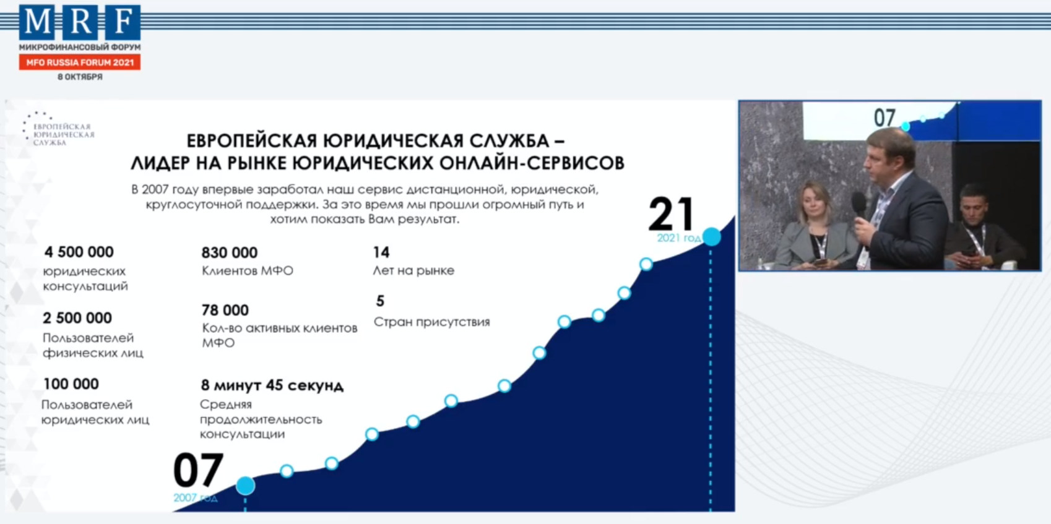Click the "Клиентов МФО" label
Screen dimensions: 1051x524
coord(248,270)
